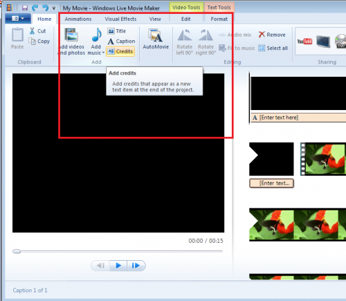346x301 pixels.
Task: Open the Visual Effects tab
Action: (120, 19)
